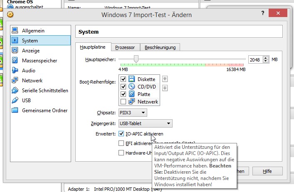Viewport: 294px width, 192px height.
Task: Click the Hilfe button
Action: click(267, 171)
